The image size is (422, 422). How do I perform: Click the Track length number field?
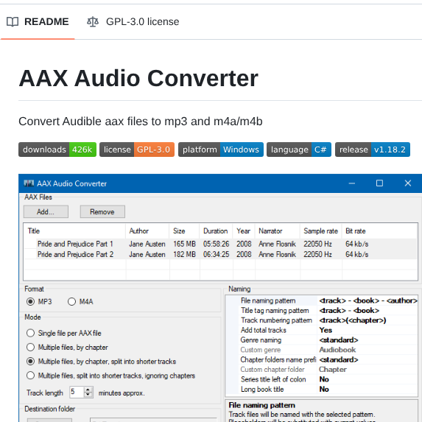click(77, 392)
